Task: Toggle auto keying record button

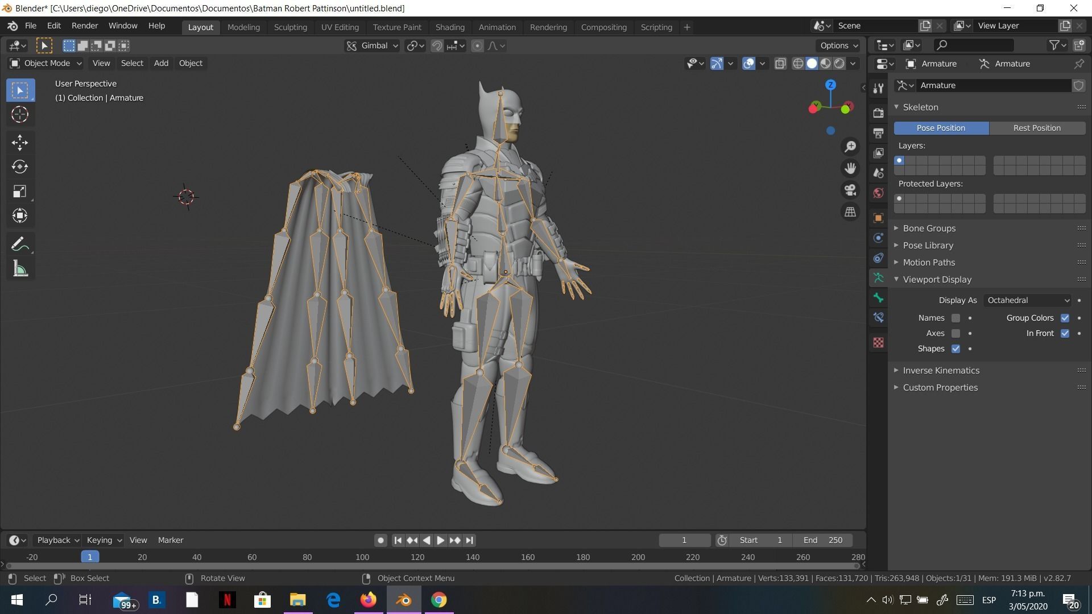Action: (380, 540)
